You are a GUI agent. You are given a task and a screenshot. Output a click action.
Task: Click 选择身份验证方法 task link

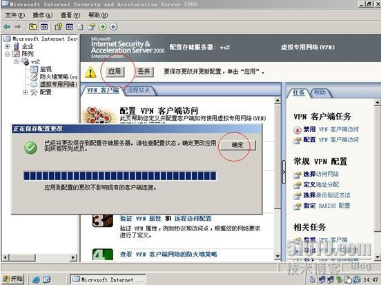click(x=326, y=195)
